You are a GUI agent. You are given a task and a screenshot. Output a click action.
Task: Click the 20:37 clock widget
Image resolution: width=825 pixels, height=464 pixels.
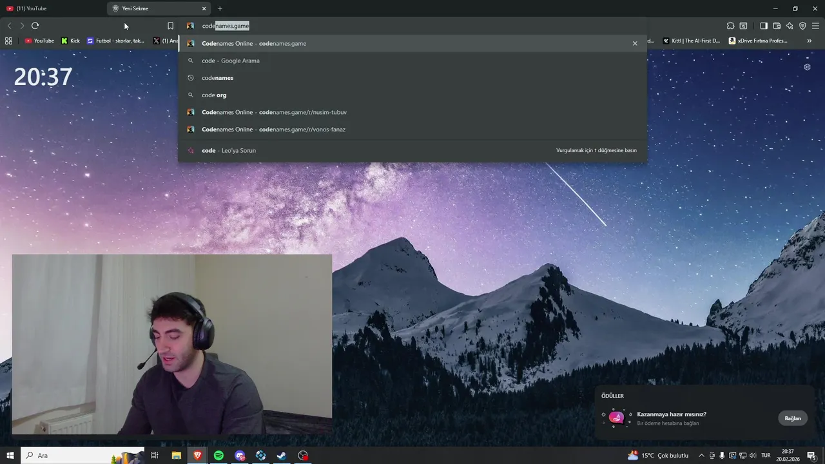coord(43,77)
